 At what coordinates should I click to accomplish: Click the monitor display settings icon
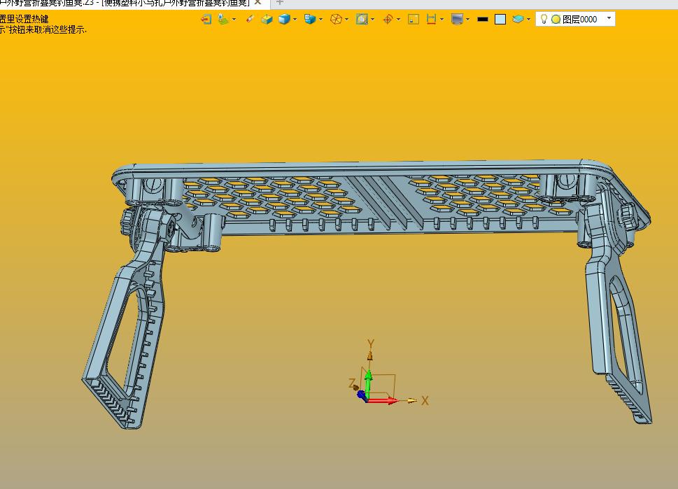tap(457, 19)
